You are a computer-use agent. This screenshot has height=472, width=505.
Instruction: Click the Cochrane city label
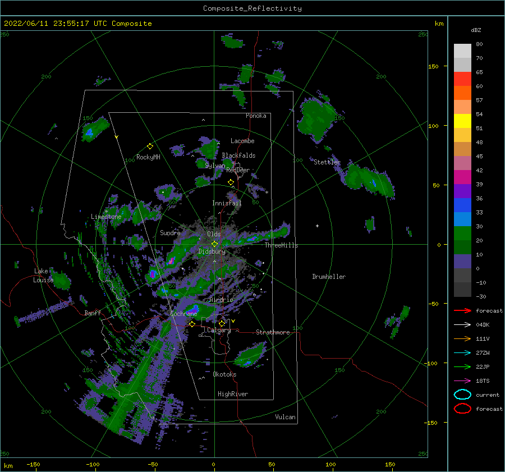tap(183, 314)
